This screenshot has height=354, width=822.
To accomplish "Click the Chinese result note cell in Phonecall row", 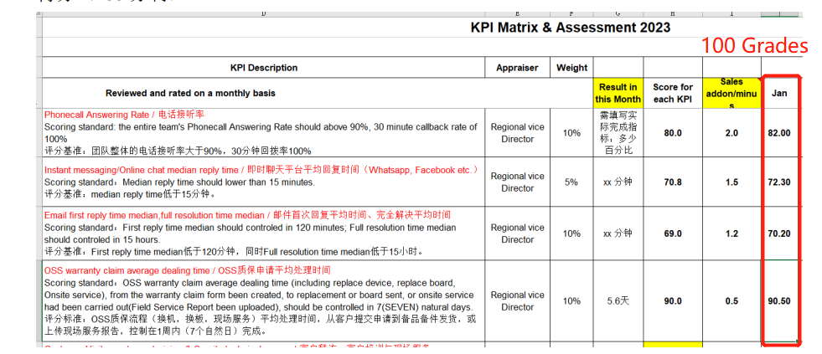I will coord(618,133).
